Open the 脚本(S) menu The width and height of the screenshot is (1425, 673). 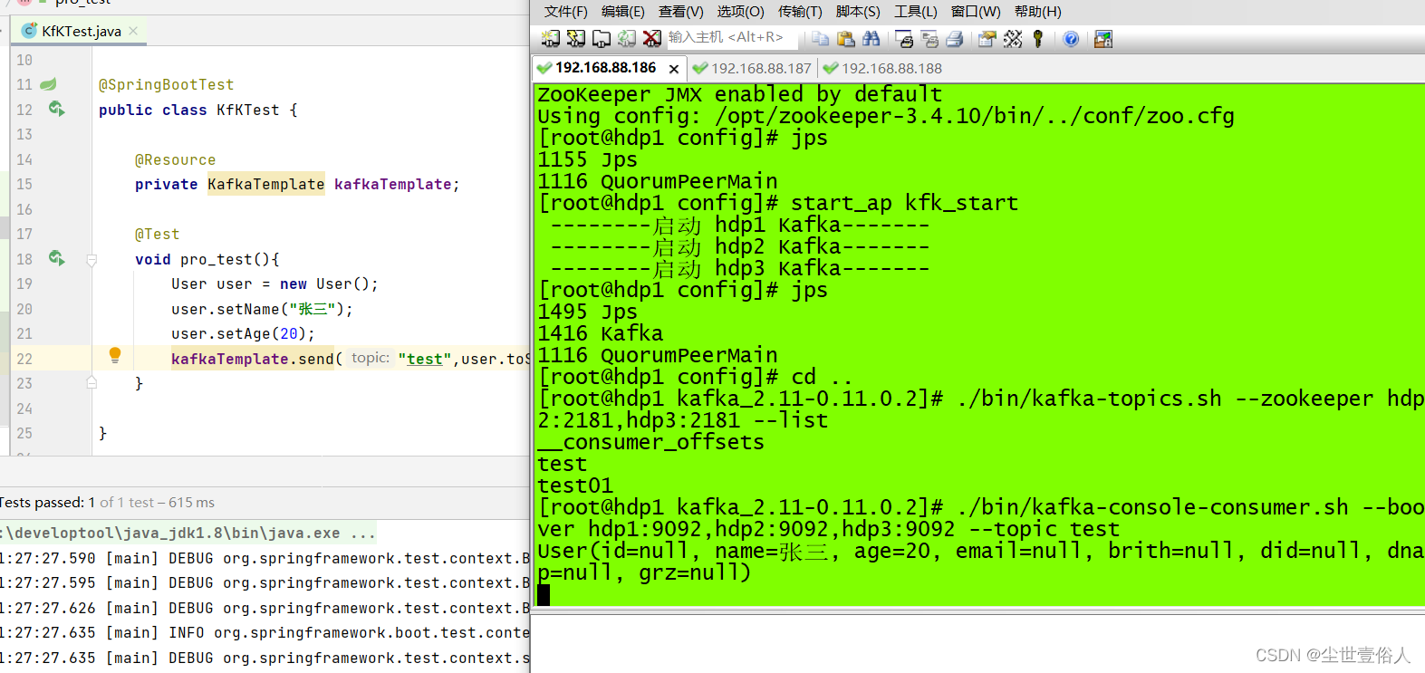point(857,12)
